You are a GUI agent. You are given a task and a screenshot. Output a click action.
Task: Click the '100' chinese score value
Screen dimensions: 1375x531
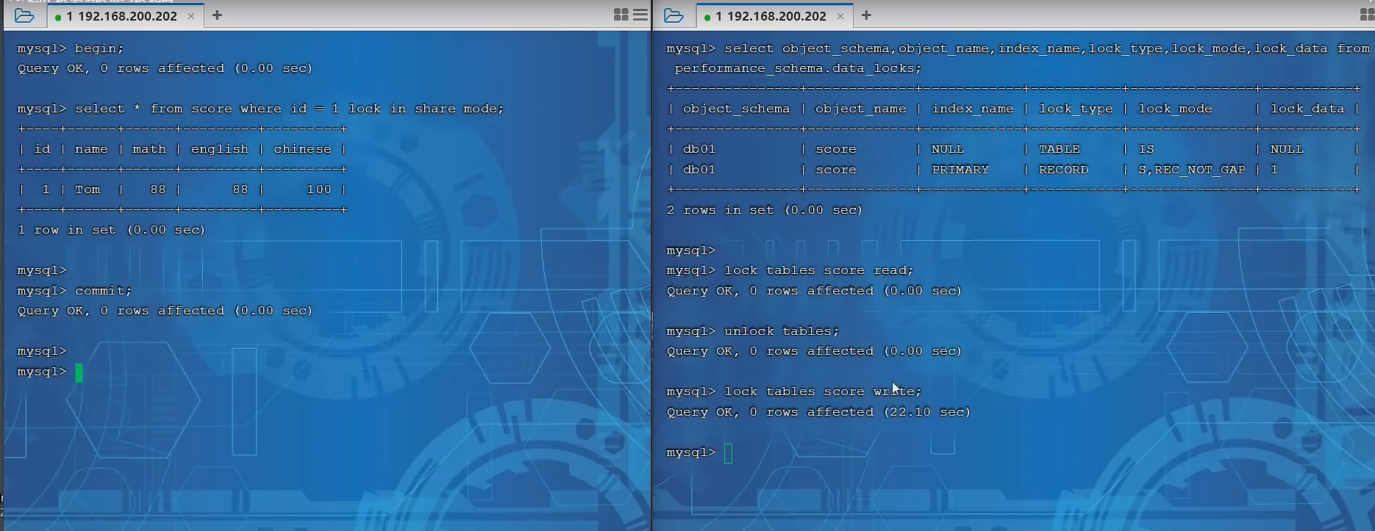(319, 189)
